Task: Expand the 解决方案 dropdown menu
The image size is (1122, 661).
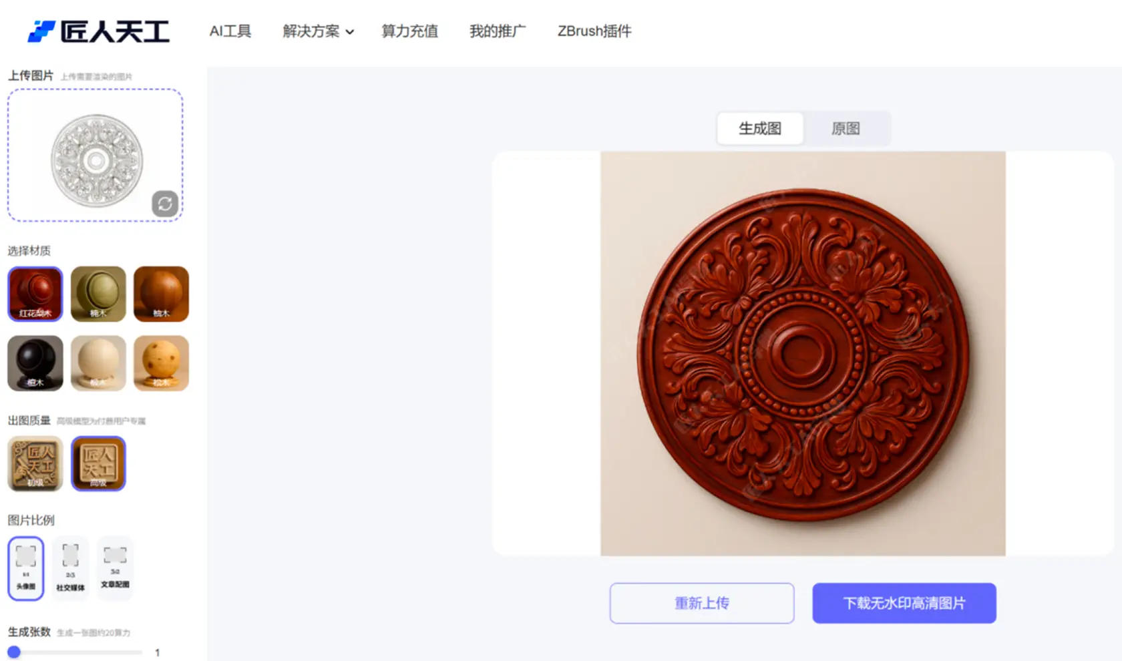Action: coord(318,31)
